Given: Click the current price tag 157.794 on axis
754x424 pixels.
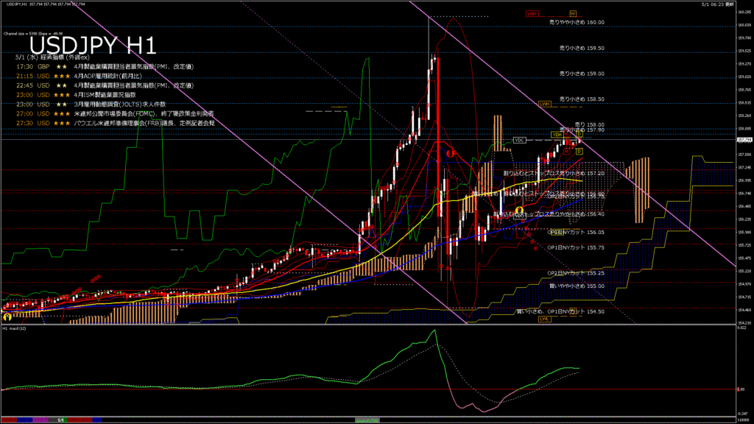Looking at the screenshot, I should coord(744,139).
